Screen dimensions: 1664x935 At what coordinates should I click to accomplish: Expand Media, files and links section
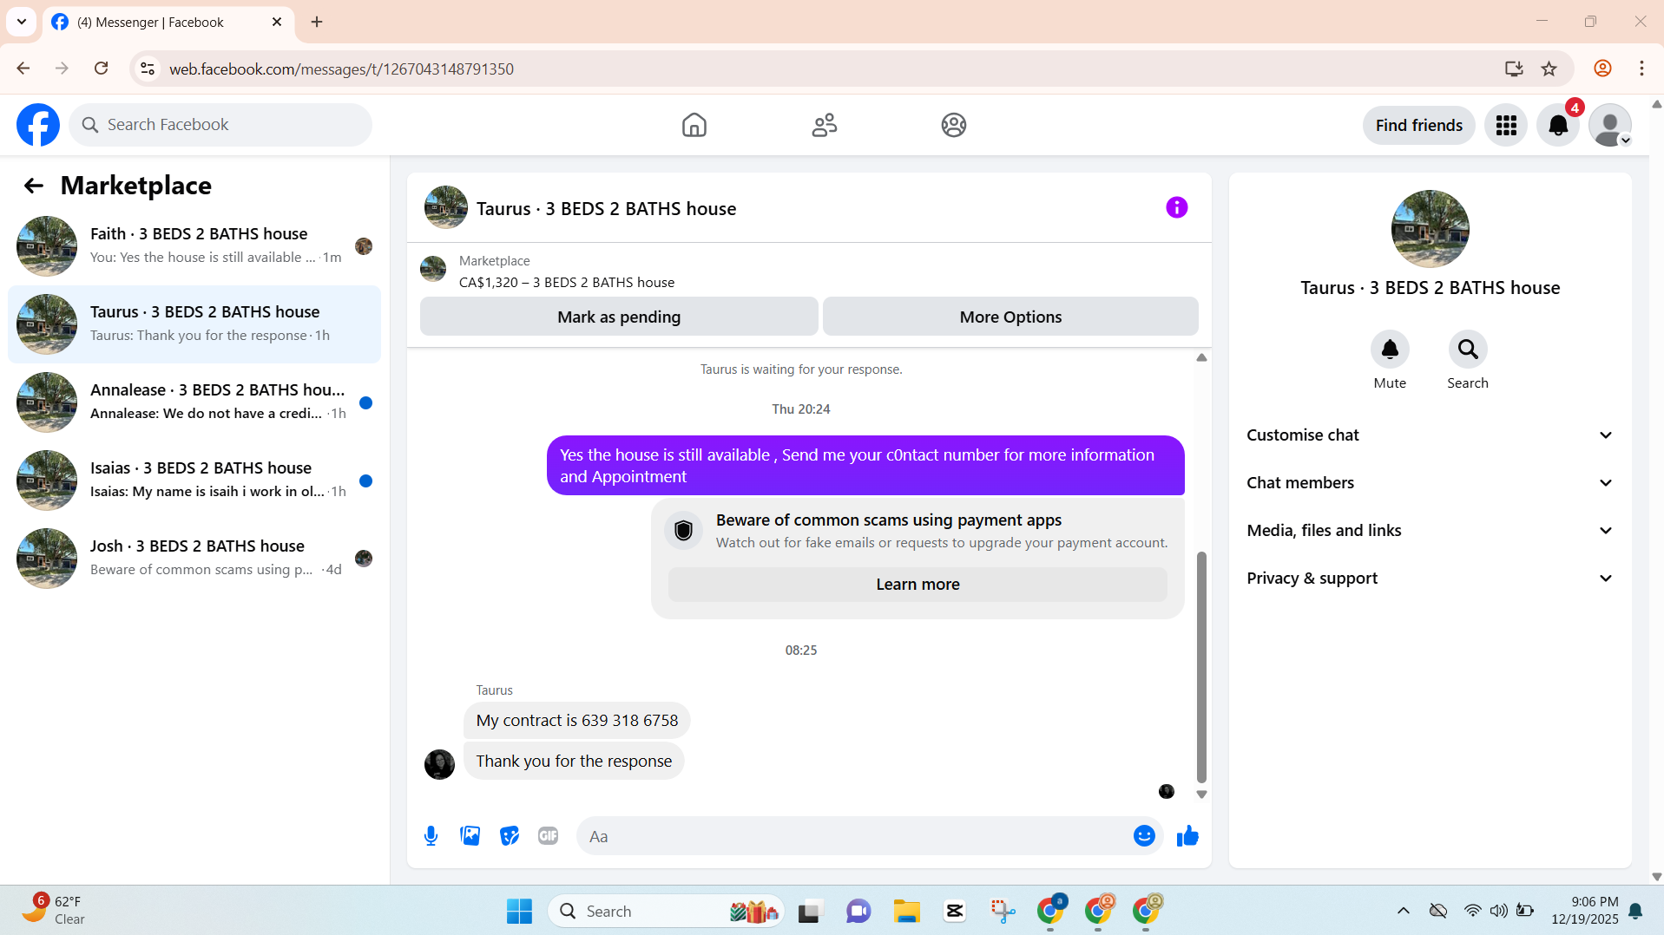[1430, 531]
